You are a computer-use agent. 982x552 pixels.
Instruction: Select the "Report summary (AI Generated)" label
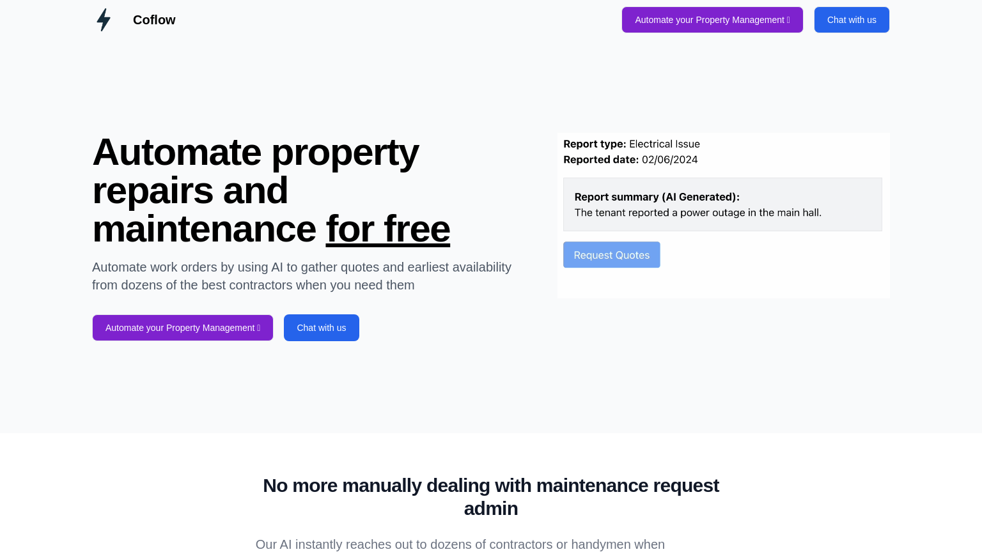coord(657,197)
